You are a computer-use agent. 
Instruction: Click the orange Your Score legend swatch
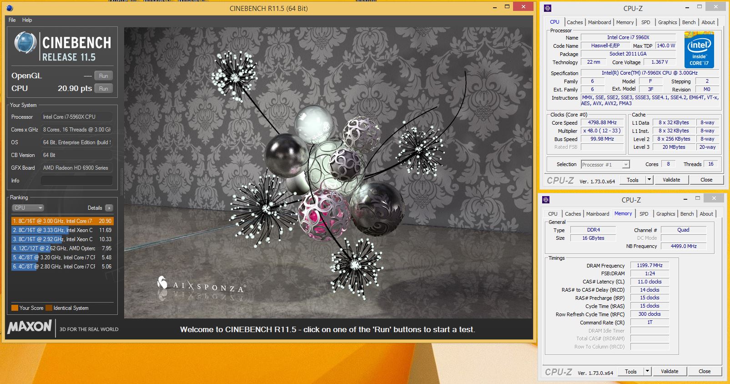click(x=15, y=308)
